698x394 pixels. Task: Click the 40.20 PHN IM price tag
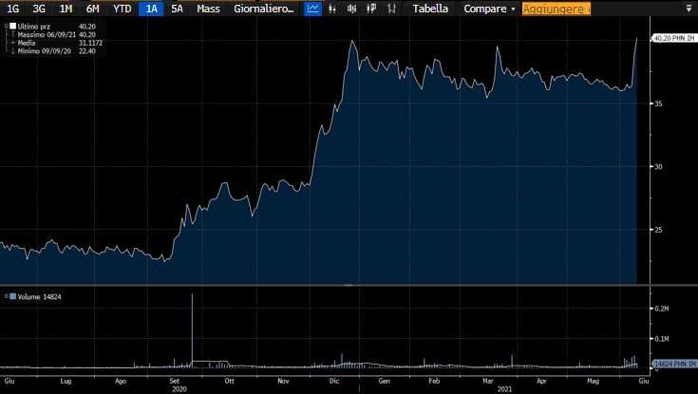pyautogui.click(x=673, y=38)
